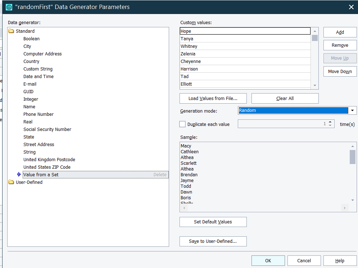358x268 pixels.
Task: Enable the Duplicate each value checkbox
Action: pos(182,124)
